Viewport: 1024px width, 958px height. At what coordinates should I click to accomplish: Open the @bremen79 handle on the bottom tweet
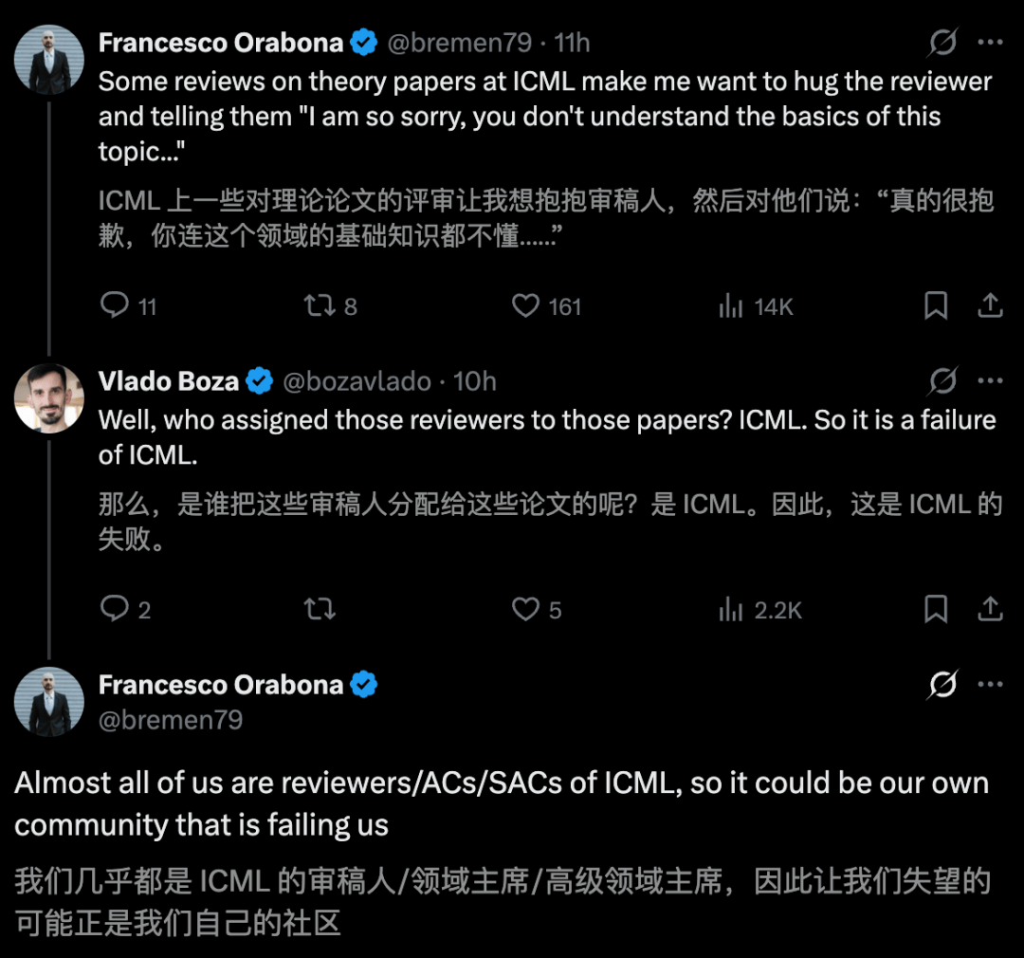(x=171, y=720)
